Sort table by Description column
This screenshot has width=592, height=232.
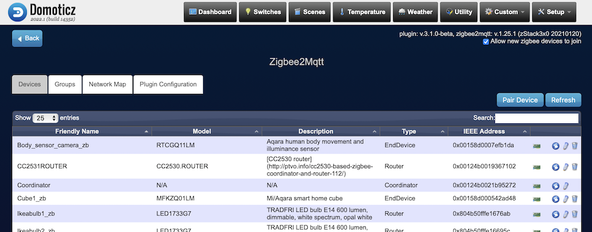320,132
